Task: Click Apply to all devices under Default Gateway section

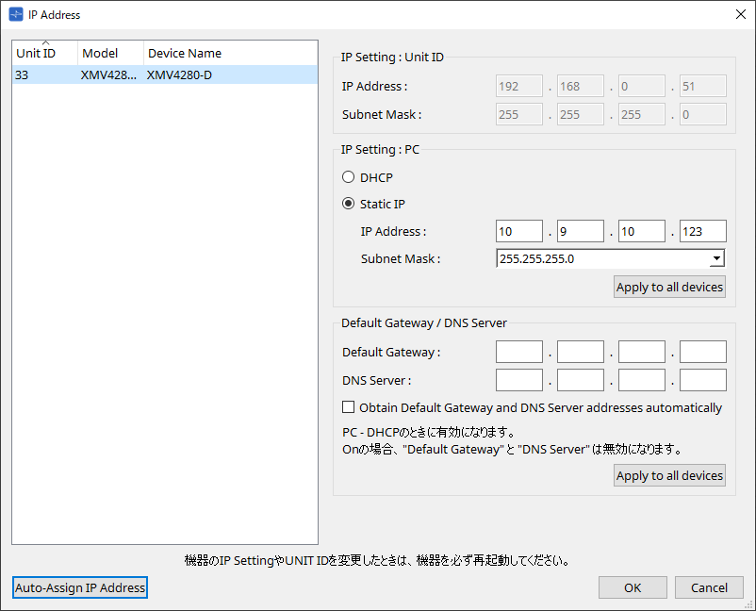Action: pos(669,475)
